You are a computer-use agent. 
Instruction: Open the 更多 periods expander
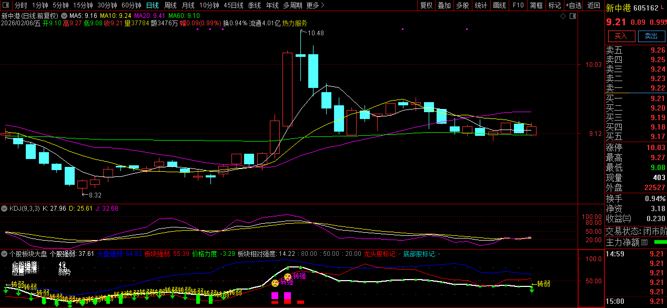[x=315, y=5]
